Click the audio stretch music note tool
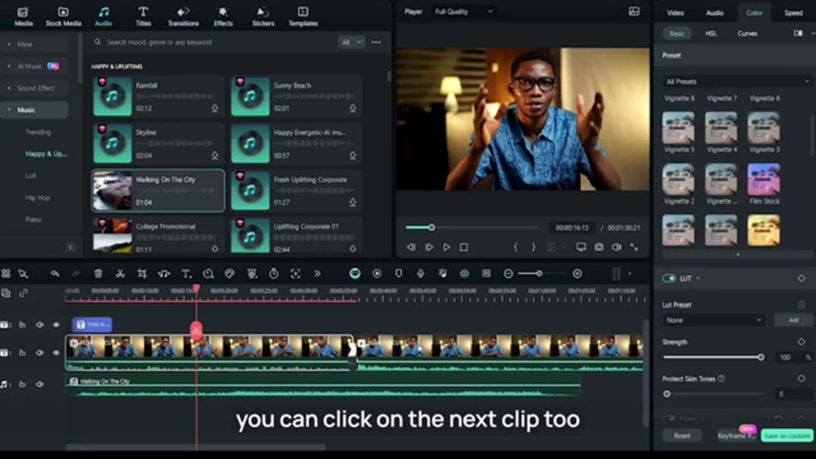The width and height of the screenshot is (816, 459). [x=164, y=273]
